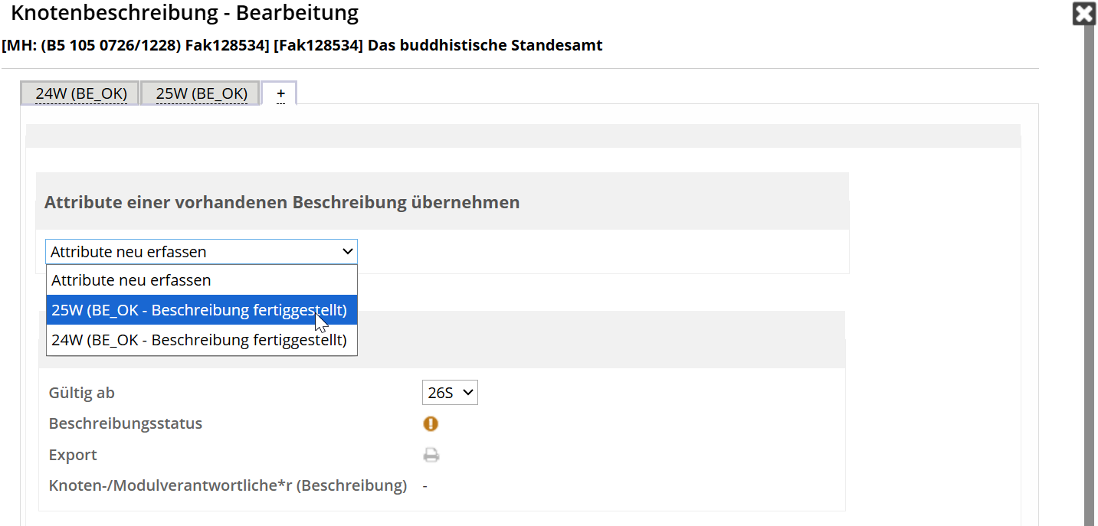Click the dialog's vertical scrollbar
The image size is (1098, 526).
[1089, 276]
